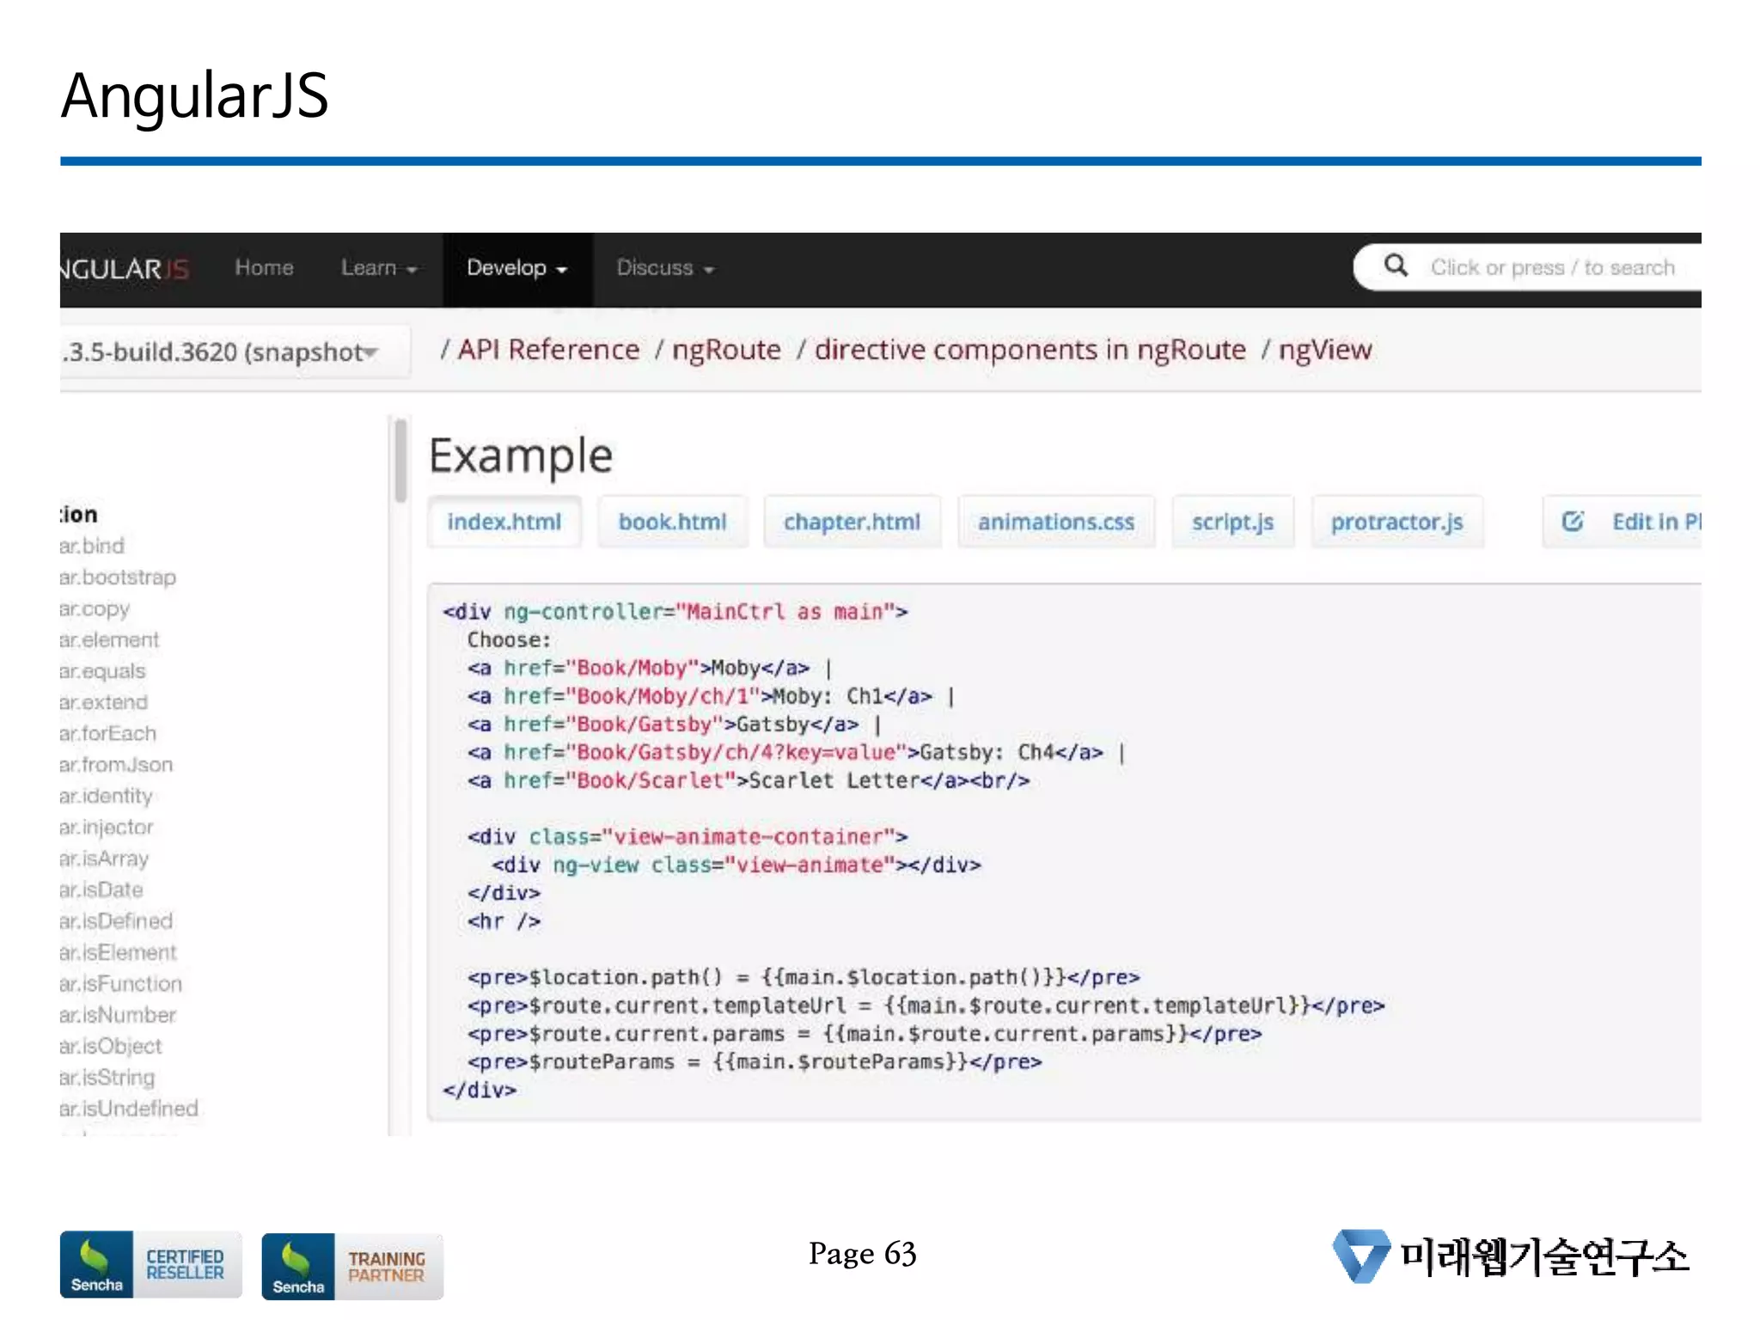1760x1320 pixels.
Task: Go to the Home nav item
Action: click(264, 267)
